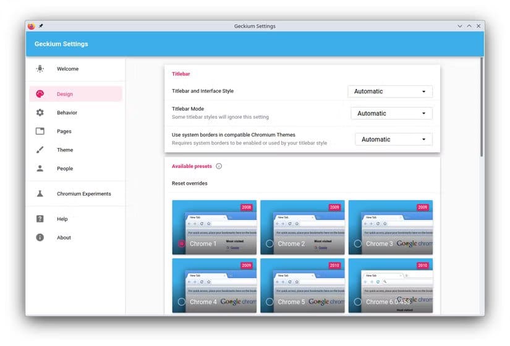The width and height of the screenshot is (510, 346).
Task: Click the vertical scrollbar of the settings page
Action: (x=482, y=108)
